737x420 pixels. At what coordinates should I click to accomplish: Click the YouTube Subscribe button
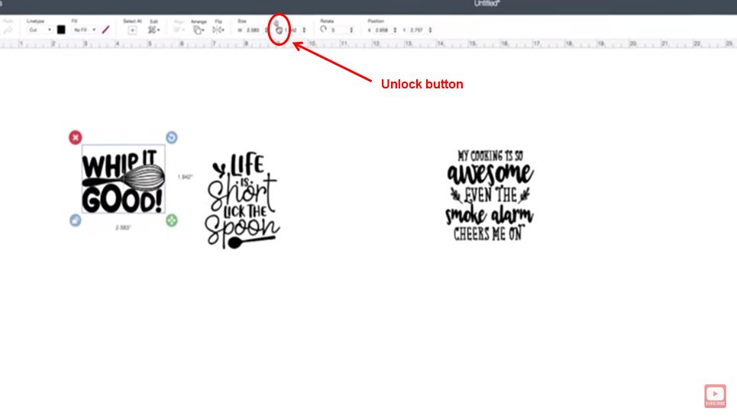click(715, 396)
